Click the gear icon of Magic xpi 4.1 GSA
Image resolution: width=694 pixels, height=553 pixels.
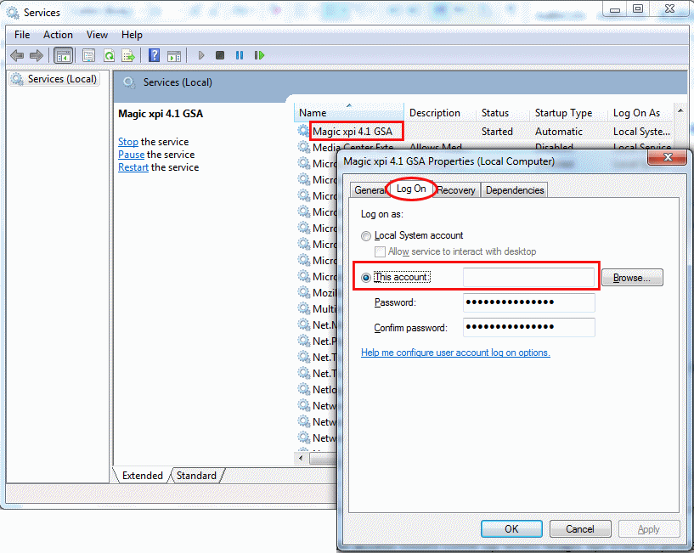303,131
